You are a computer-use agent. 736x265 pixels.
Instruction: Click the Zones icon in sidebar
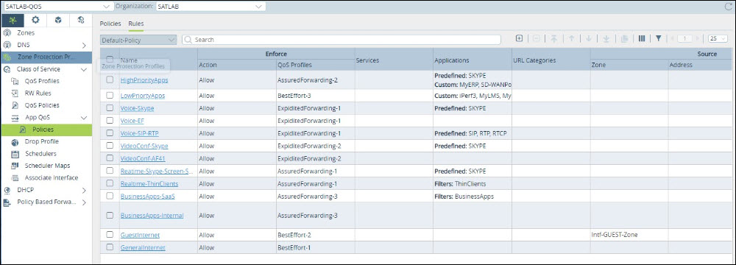click(7, 33)
